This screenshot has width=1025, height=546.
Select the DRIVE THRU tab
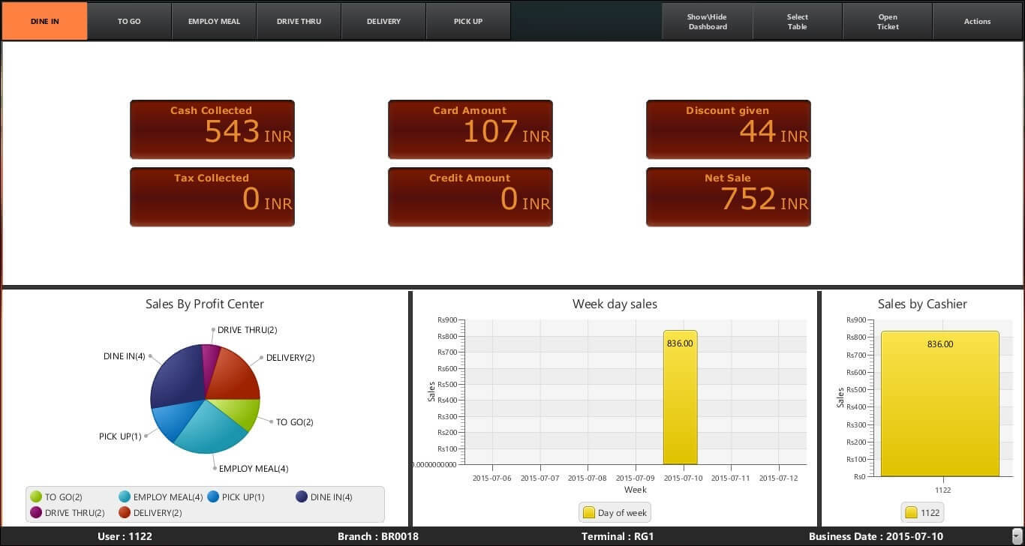[x=299, y=21]
